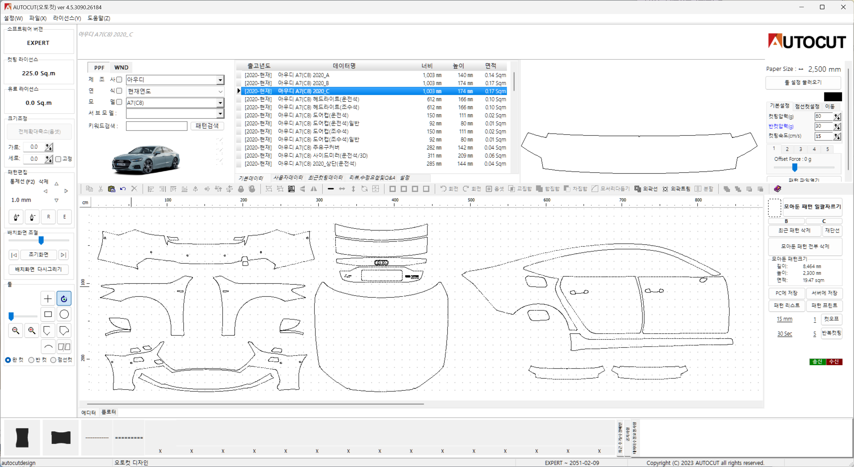Select the 반컷 radio button

tap(31, 360)
